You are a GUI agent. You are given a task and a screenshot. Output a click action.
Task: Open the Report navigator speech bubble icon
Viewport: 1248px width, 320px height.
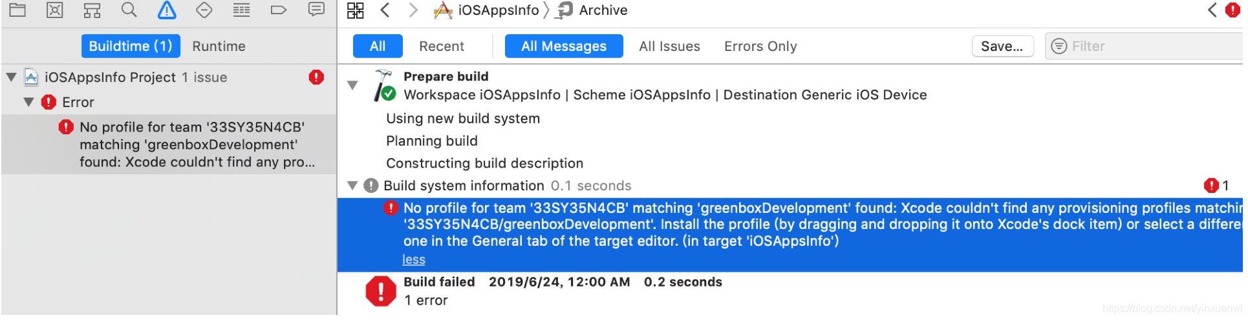pyautogui.click(x=316, y=10)
